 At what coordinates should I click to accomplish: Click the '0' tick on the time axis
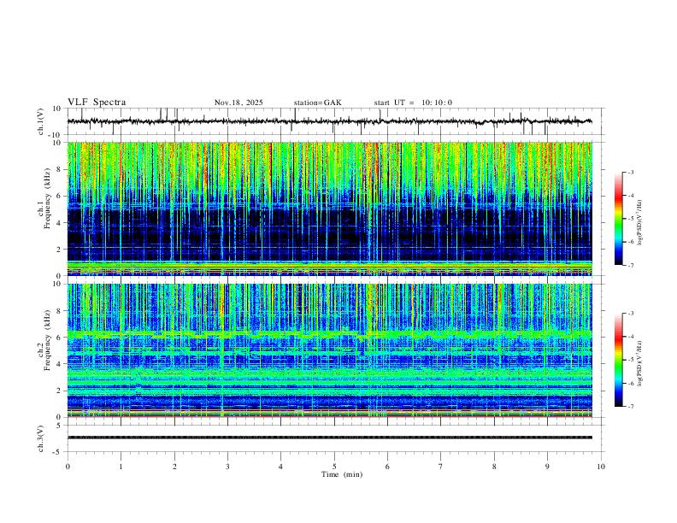click(68, 467)
